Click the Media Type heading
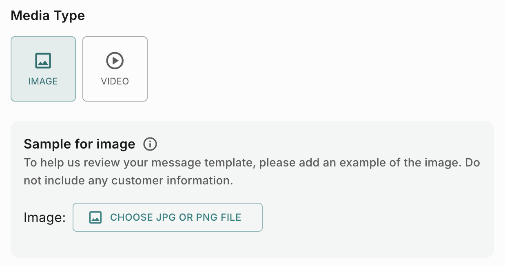Viewport: 505px width, 266px height. pyautogui.click(x=48, y=16)
